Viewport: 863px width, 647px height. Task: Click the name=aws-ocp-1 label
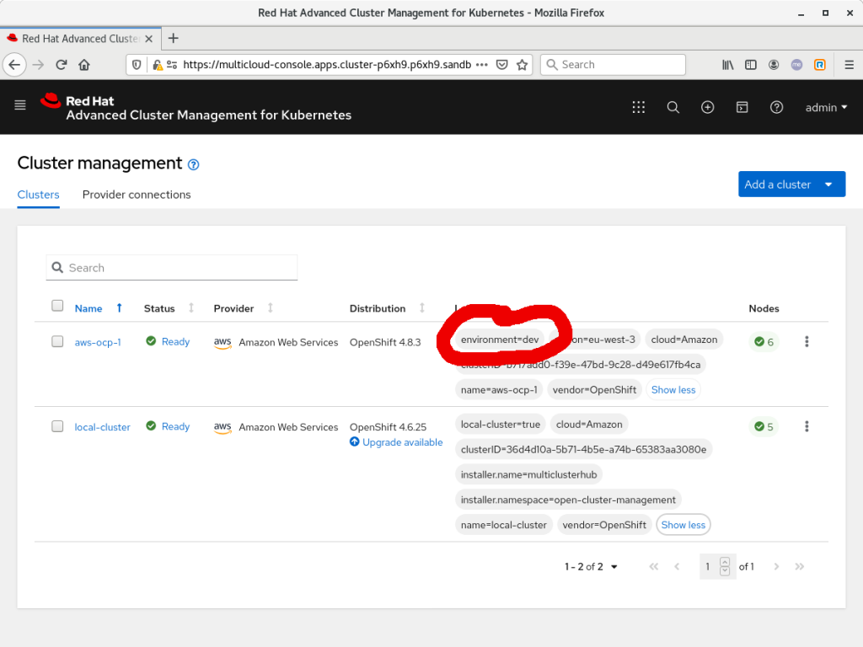tap(499, 390)
